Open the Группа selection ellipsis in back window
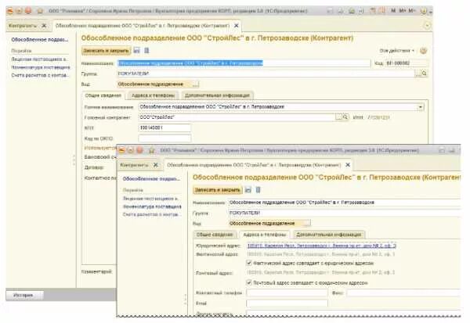The width and height of the screenshot is (470, 323). click(418, 74)
